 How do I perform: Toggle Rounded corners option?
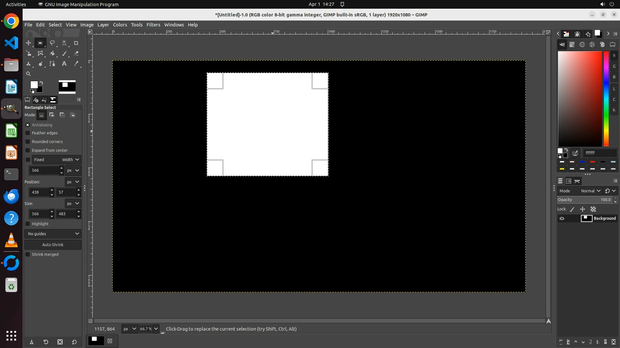[x=28, y=142]
